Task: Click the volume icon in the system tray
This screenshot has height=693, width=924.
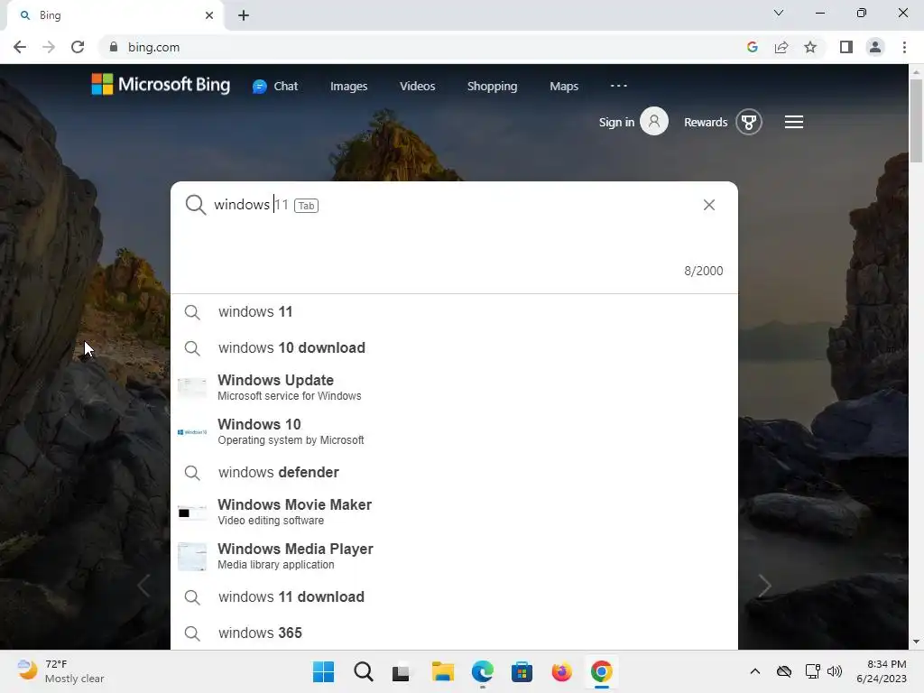Action: pyautogui.click(x=835, y=671)
